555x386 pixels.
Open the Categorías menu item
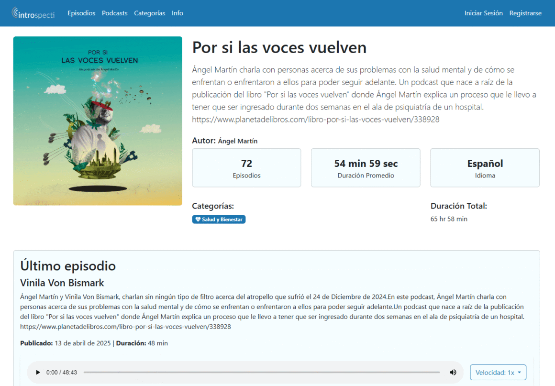click(149, 13)
